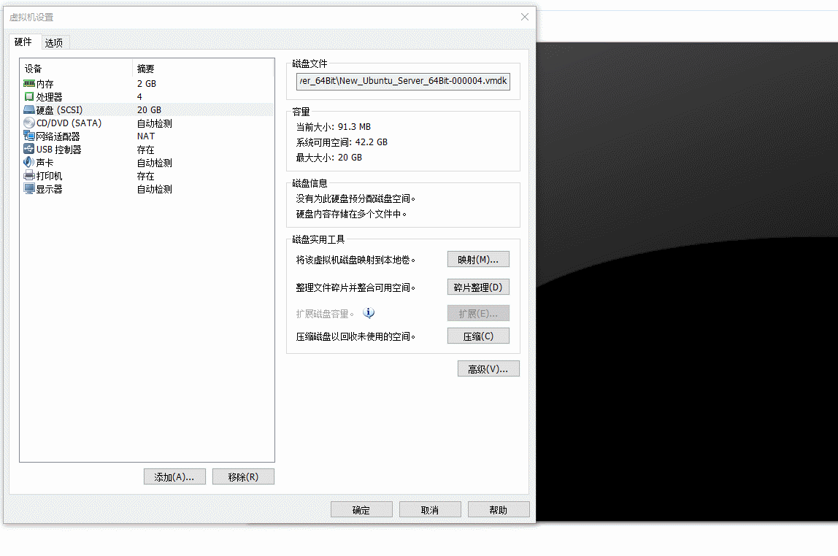Click the 映射(M)... button
The height and width of the screenshot is (556, 838).
pos(478,260)
